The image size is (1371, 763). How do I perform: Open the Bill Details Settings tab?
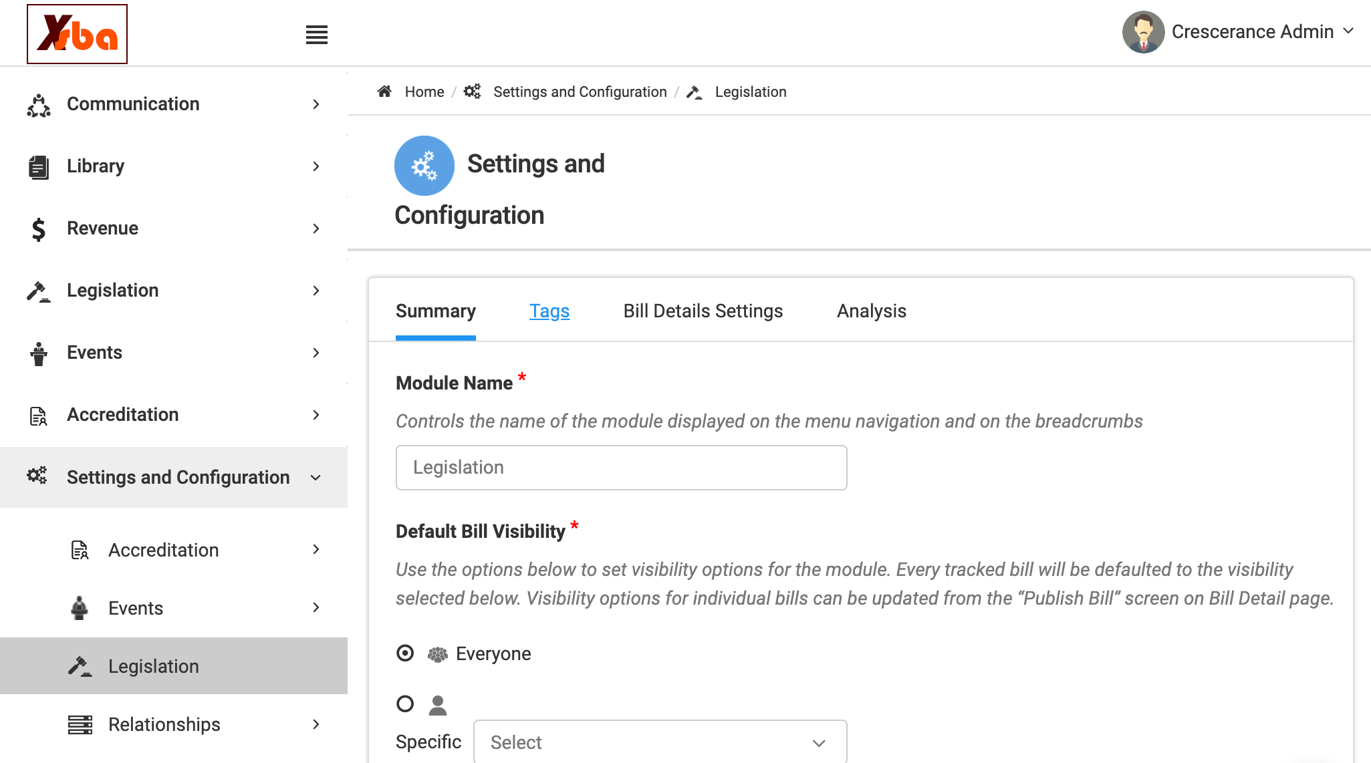[x=703, y=311]
